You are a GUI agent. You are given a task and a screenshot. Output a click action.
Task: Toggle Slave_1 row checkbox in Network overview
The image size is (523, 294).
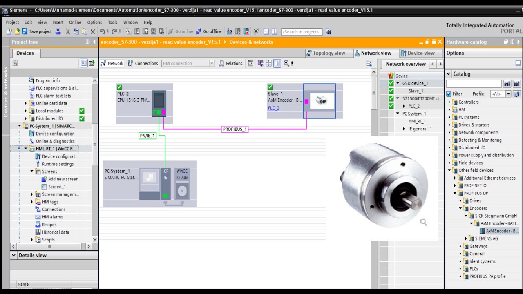click(x=391, y=91)
